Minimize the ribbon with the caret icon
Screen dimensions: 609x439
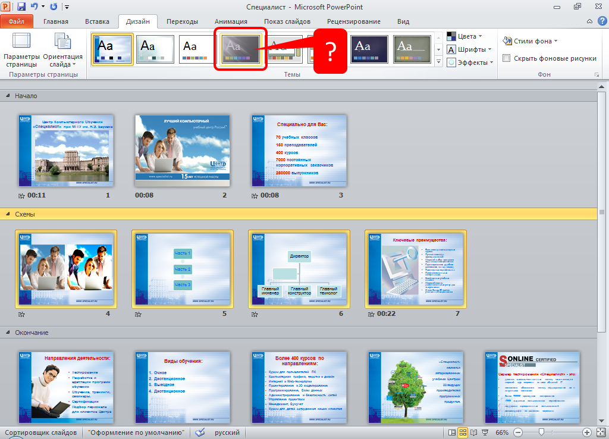pyautogui.click(x=589, y=21)
